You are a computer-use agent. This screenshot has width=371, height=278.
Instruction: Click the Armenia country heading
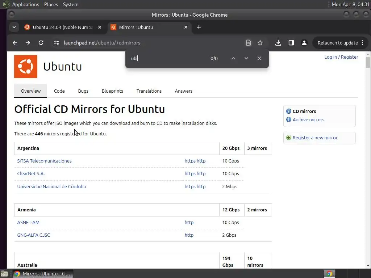(26, 210)
